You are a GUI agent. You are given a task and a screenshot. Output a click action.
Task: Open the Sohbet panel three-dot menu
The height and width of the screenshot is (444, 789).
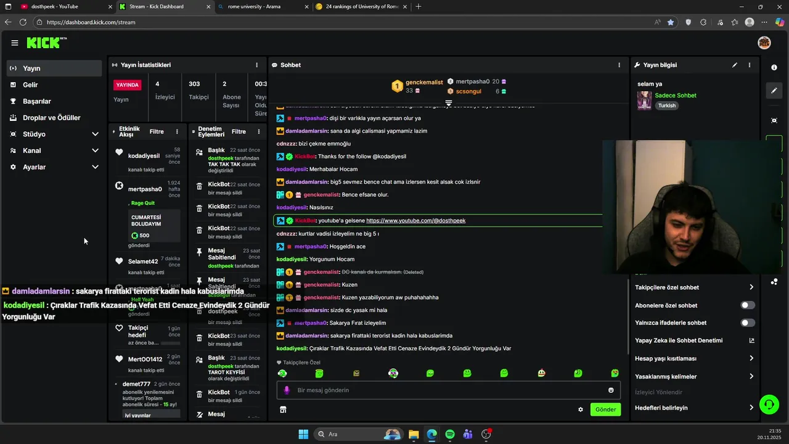pos(619,65)
